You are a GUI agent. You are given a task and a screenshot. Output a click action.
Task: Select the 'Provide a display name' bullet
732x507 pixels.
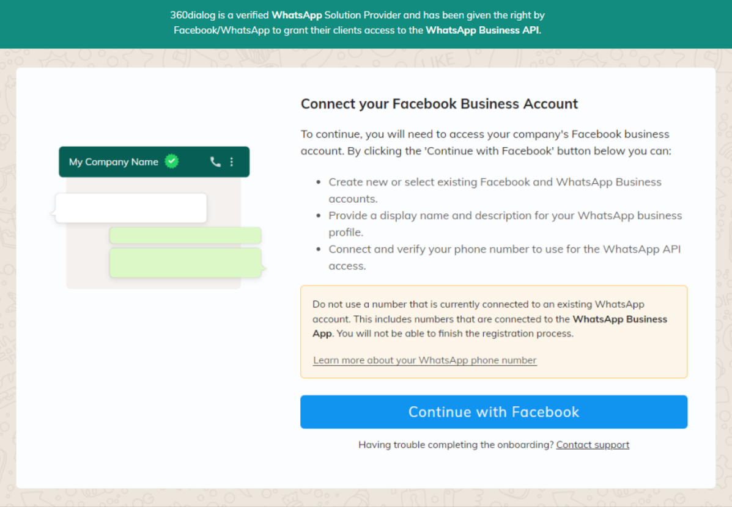point(505,216)
